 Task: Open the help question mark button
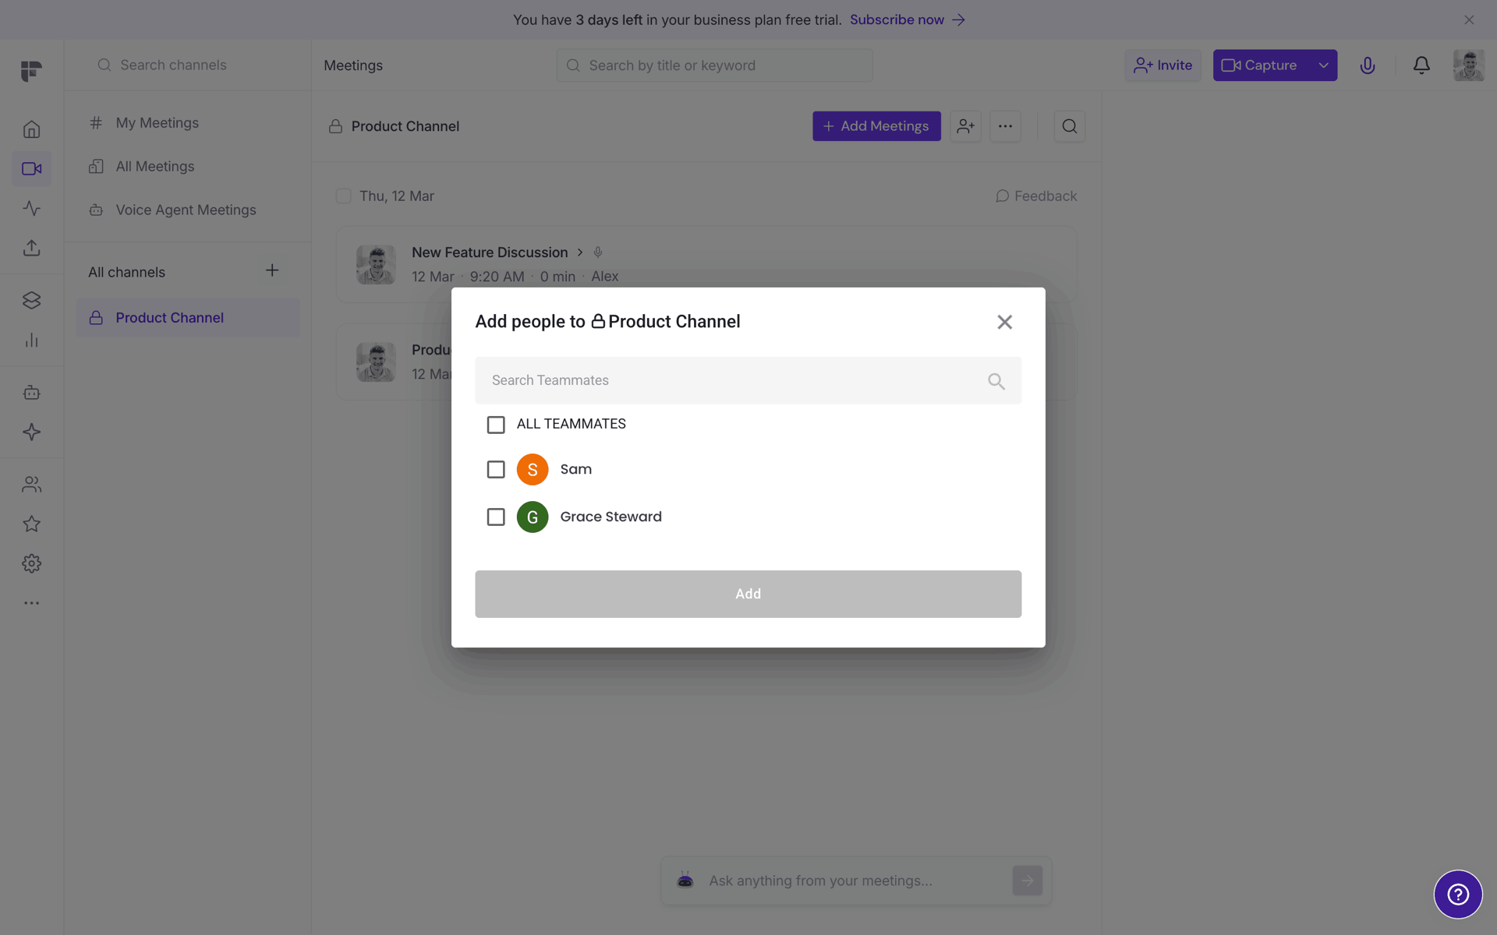(1458, 894)
